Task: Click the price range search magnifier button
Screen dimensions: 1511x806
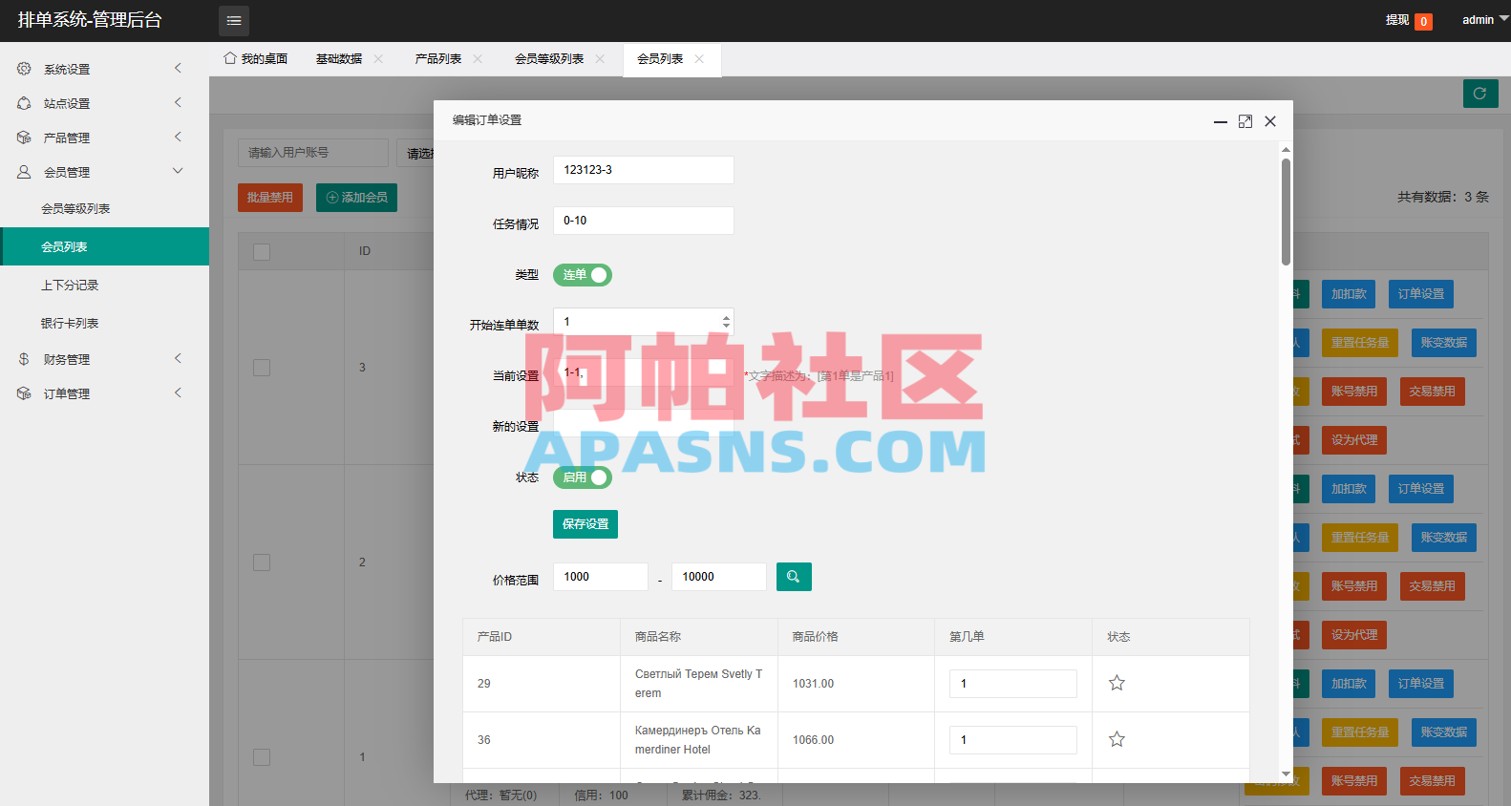Action: [x=794, y=577]
